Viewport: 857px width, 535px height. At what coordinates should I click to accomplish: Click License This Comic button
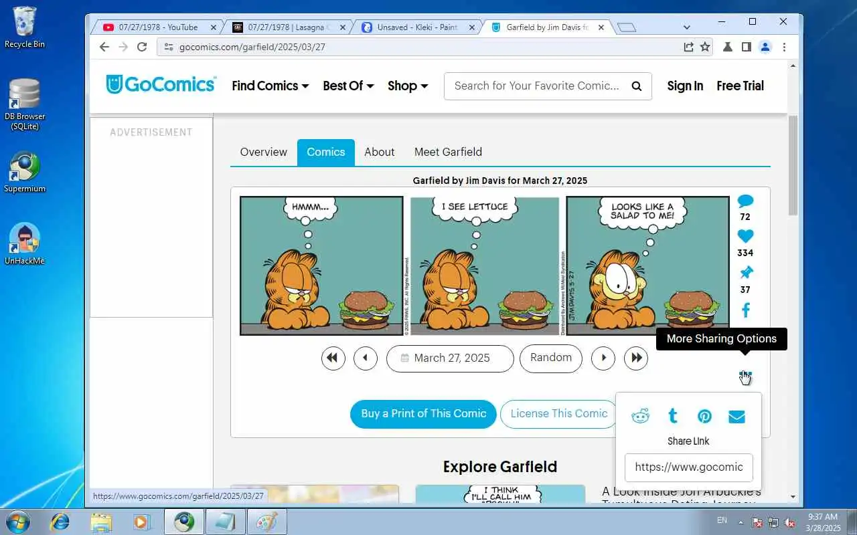558,414
